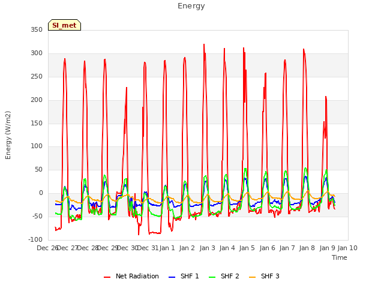
Task: Click the 50 y-axis tick label
Action: (38, 169)
